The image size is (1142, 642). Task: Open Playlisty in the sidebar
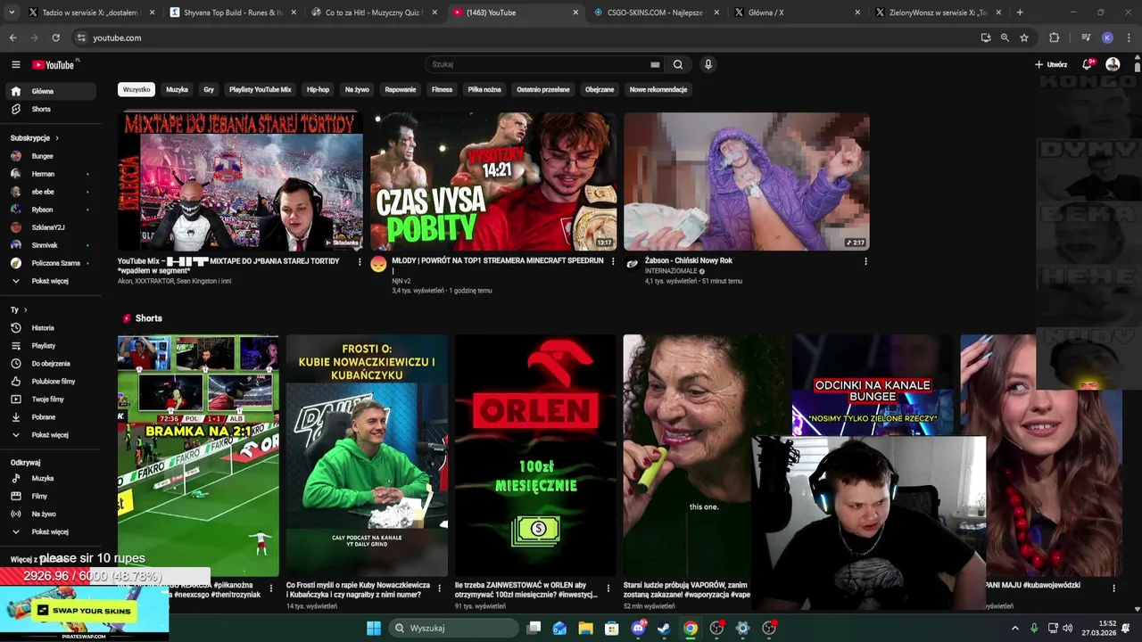pyautogui.click(x=50, y=345)
